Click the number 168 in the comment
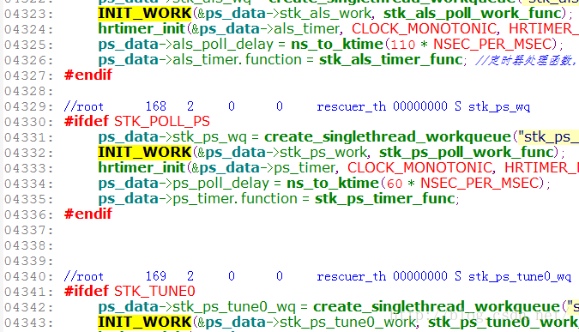Image resolution: width=579 pixels, height=332 pixels. tap(156, 106)
